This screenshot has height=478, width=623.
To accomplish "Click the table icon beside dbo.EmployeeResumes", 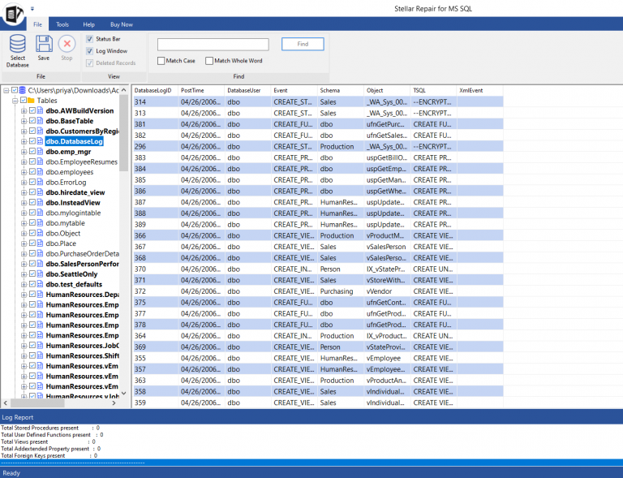I will coord(40,161).
